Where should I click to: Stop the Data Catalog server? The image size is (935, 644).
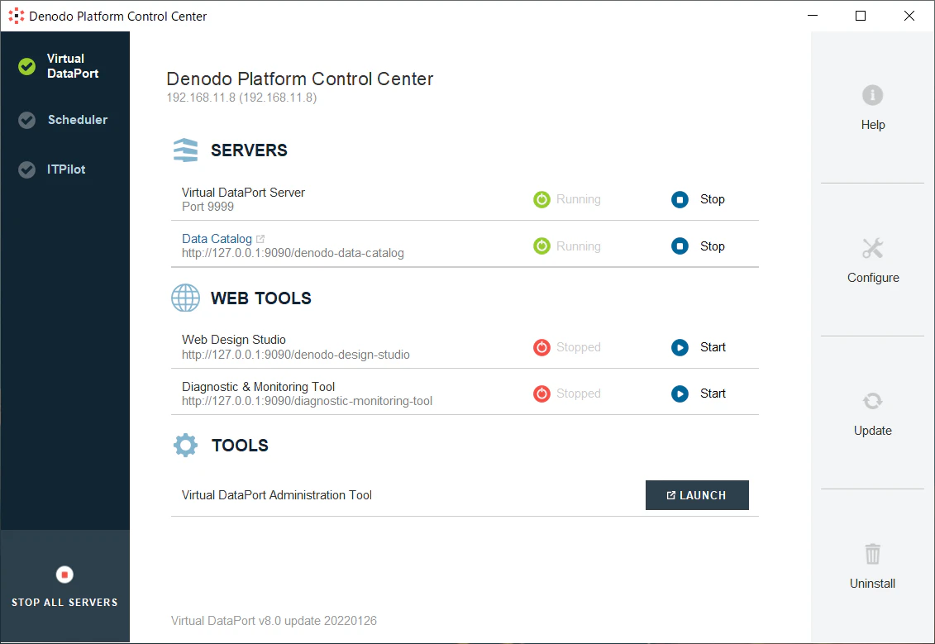698,246
